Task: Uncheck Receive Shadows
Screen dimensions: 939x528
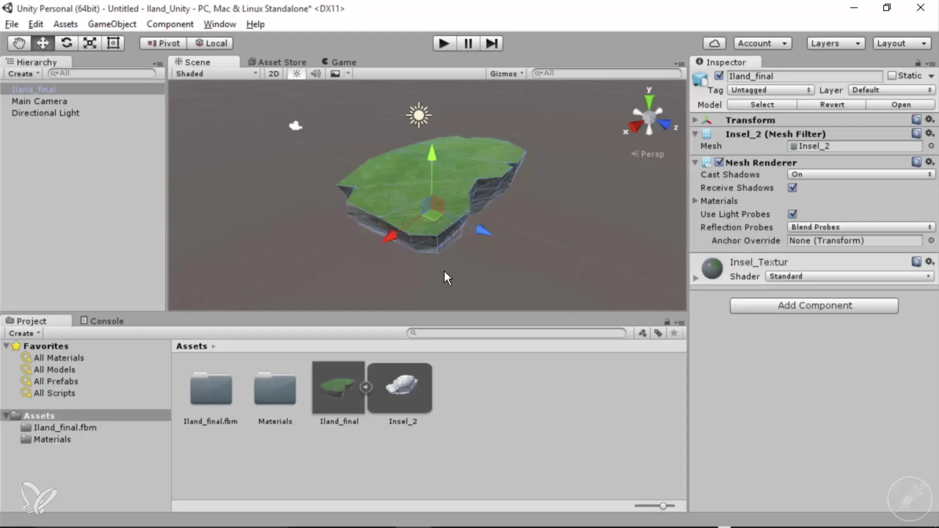Action: 792,188
